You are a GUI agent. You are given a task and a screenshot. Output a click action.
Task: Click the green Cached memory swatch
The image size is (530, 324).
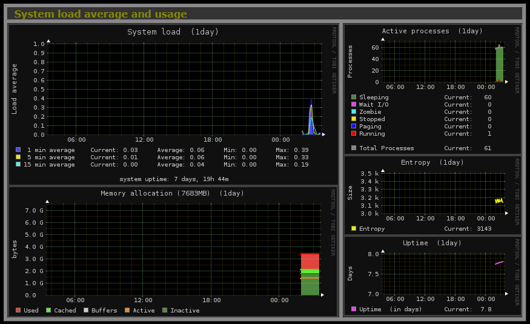[x=48, y=310]
